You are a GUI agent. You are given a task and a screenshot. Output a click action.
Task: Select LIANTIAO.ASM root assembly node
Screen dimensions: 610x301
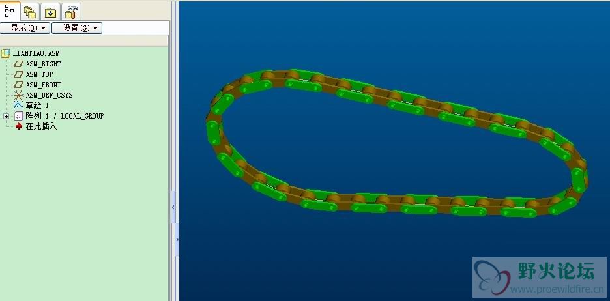tap(36, 53)
